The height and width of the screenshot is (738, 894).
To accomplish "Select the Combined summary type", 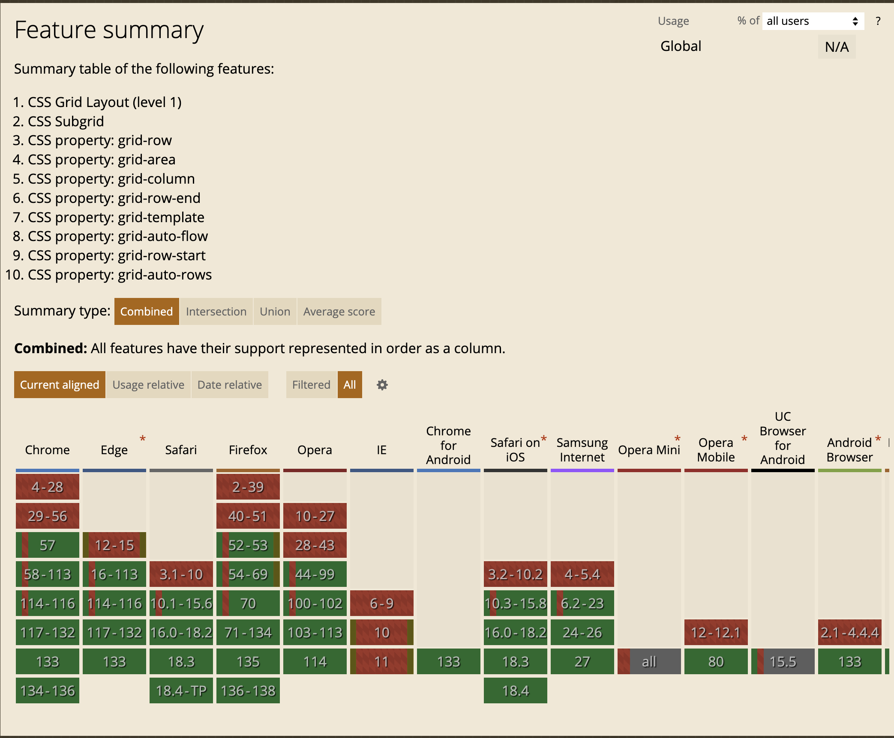I will tap(147, 312).
